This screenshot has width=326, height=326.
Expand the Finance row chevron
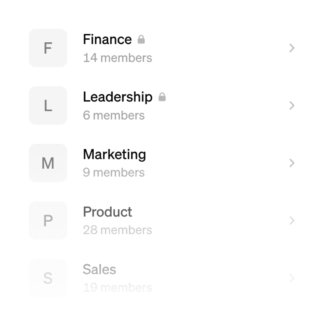pos(292,48)
